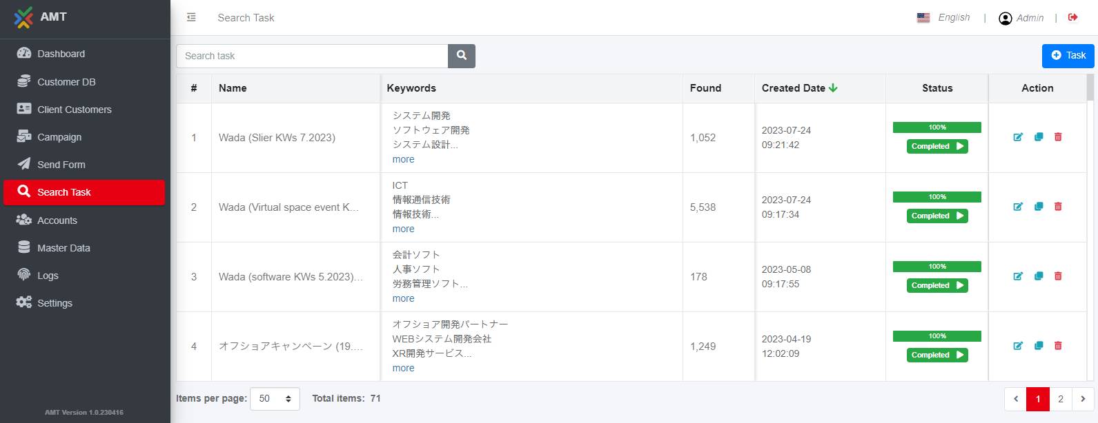Duplicate the Wada (Virtual space event K... task
The height and width of the screenshot is (423, 1098).
click(x=1039, y=207)
